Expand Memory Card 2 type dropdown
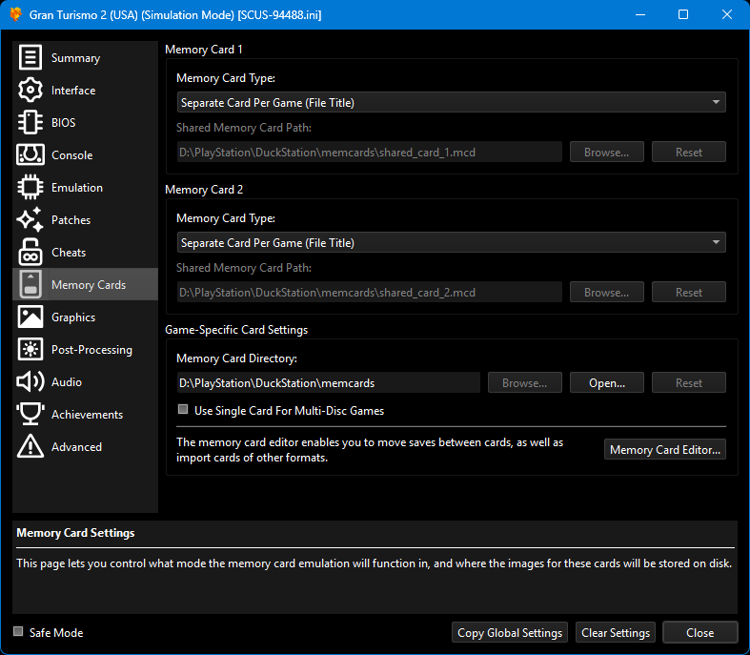The width and height of the screenshot is (750, 655). pyautogui.click(x=451, y=243)
